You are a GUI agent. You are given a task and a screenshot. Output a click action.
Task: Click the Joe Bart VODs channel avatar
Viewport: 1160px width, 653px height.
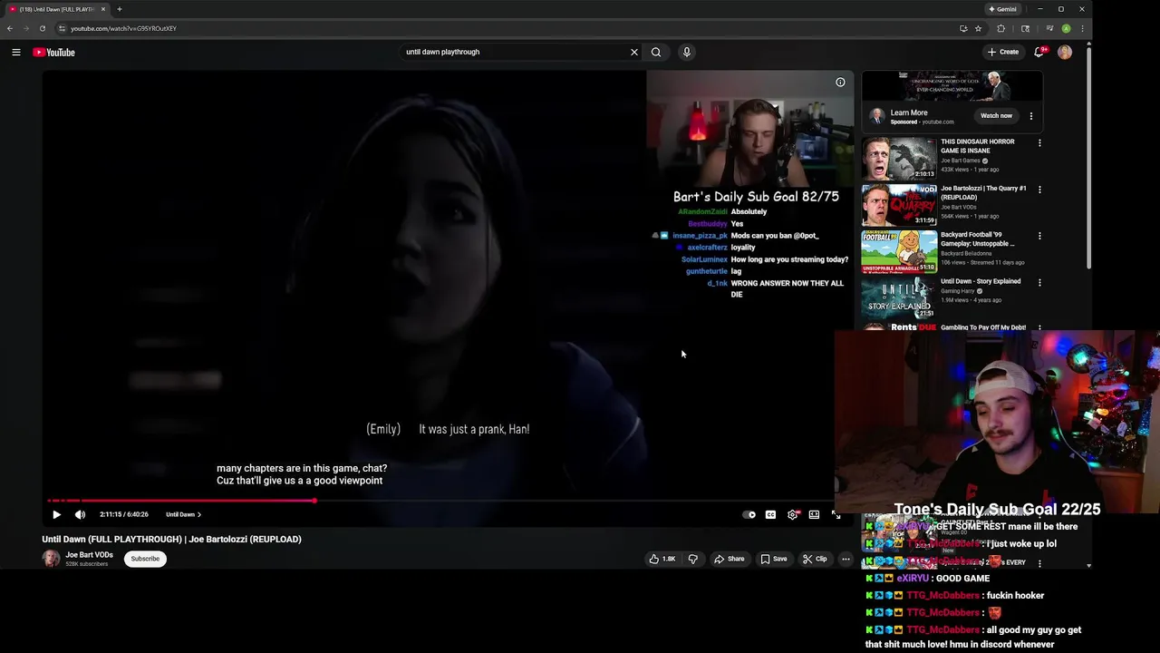pyautogui.click(x=51, y=559)
